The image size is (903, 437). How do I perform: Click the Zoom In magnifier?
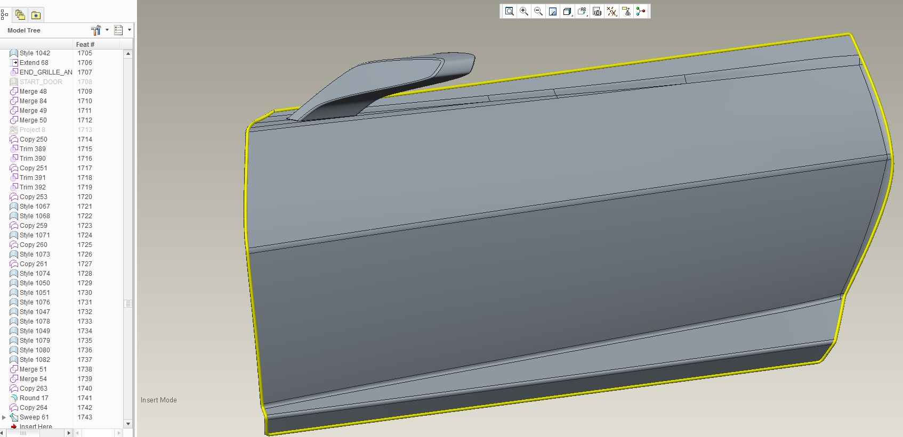(524, 11)
